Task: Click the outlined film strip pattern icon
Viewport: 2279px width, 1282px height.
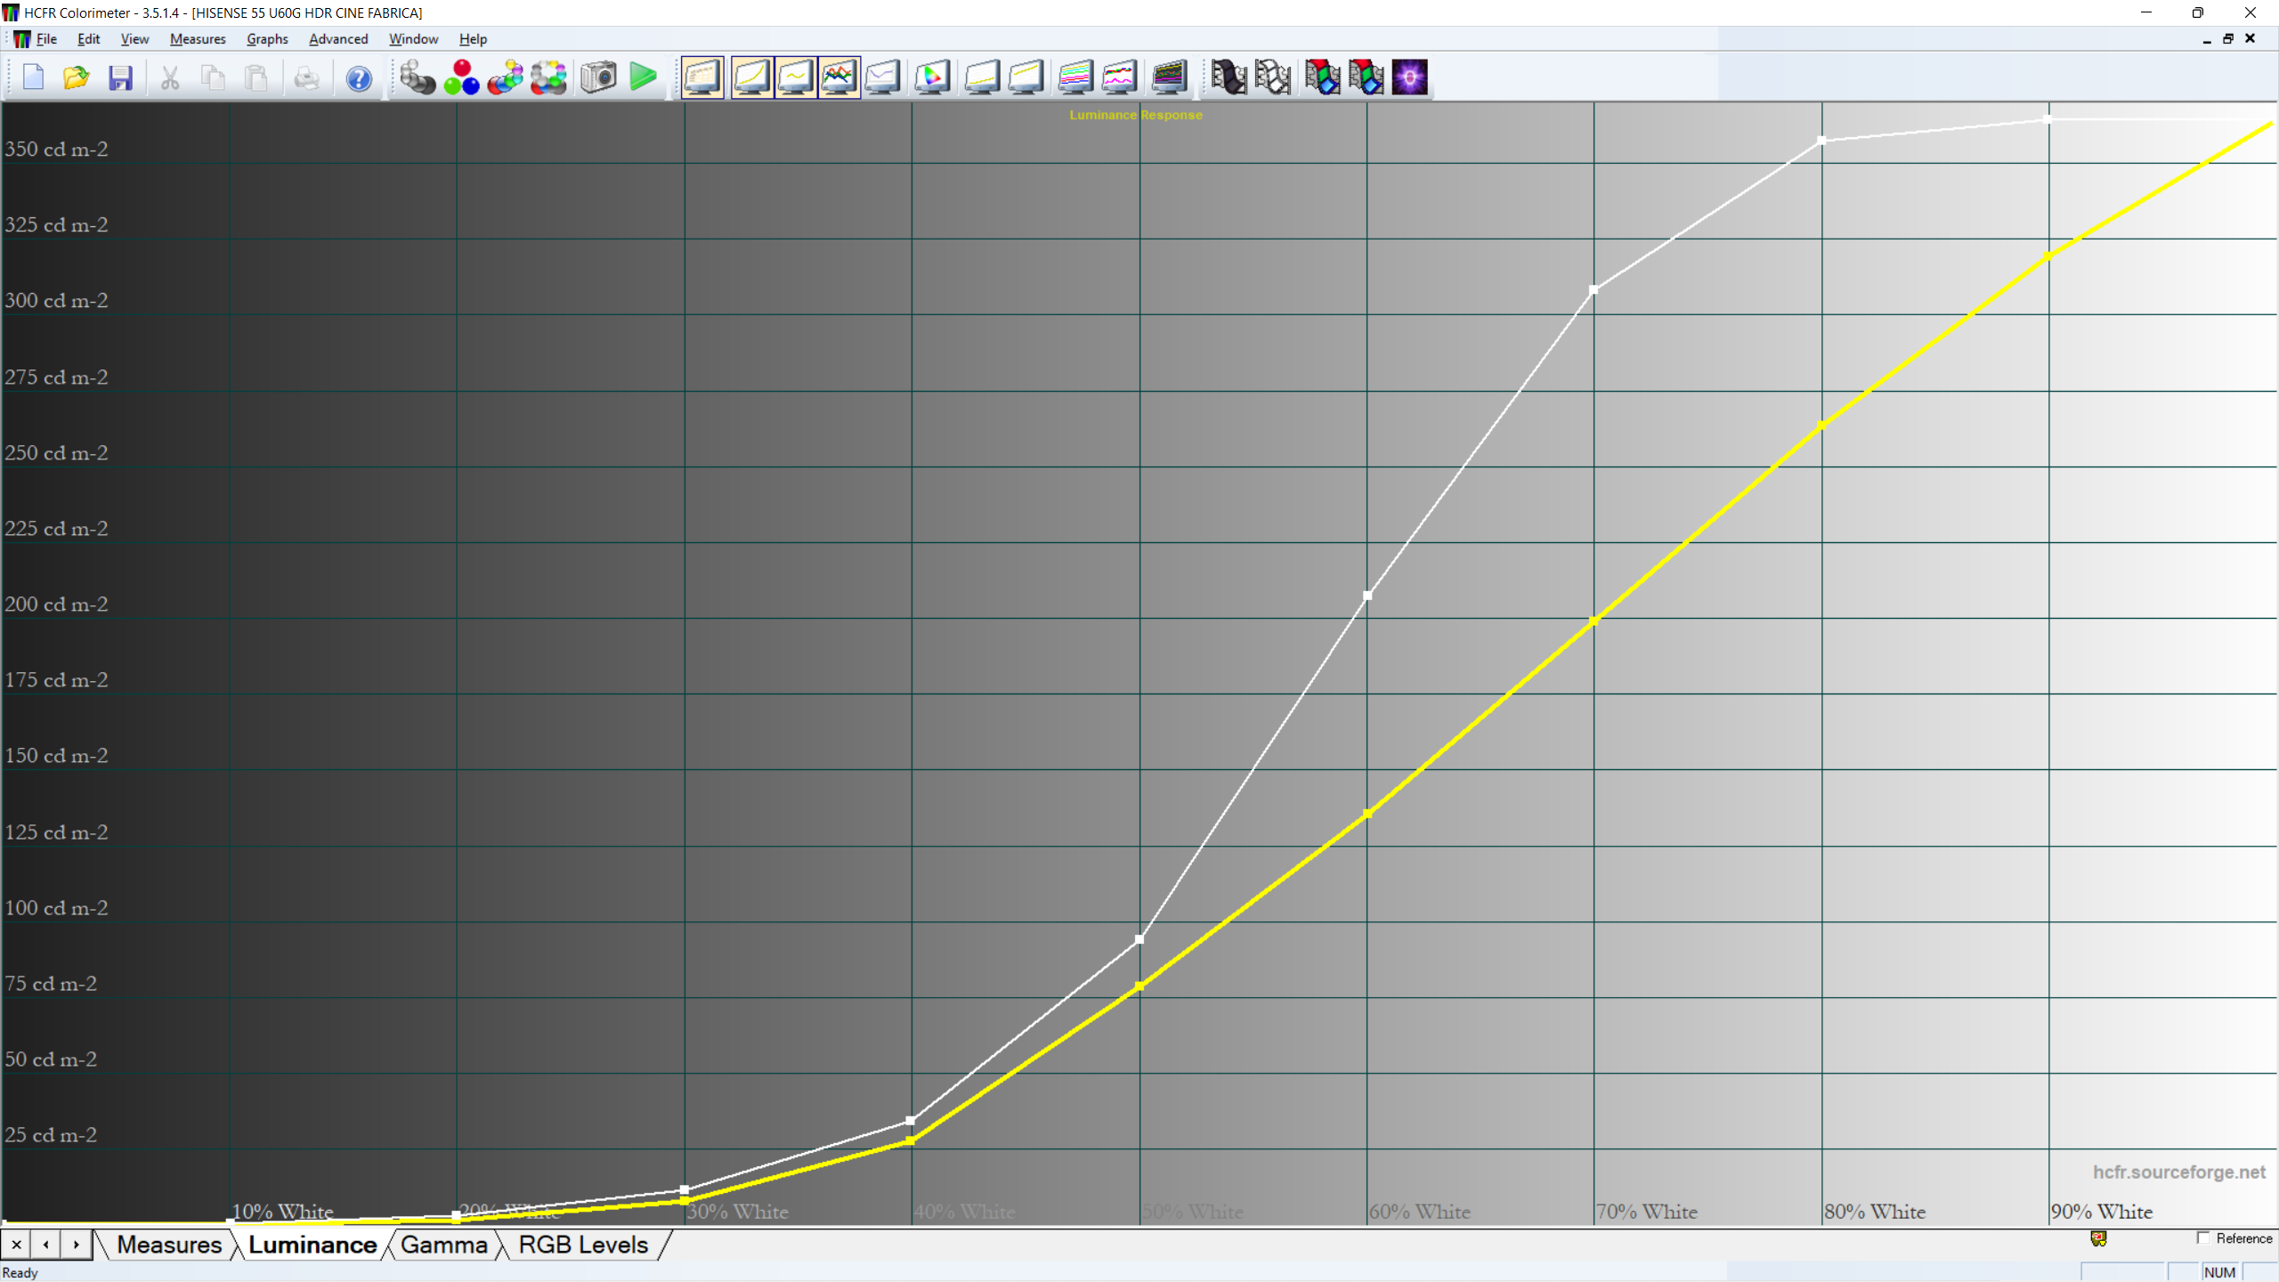Action: pyautogui.click(x=1272, y=77)
